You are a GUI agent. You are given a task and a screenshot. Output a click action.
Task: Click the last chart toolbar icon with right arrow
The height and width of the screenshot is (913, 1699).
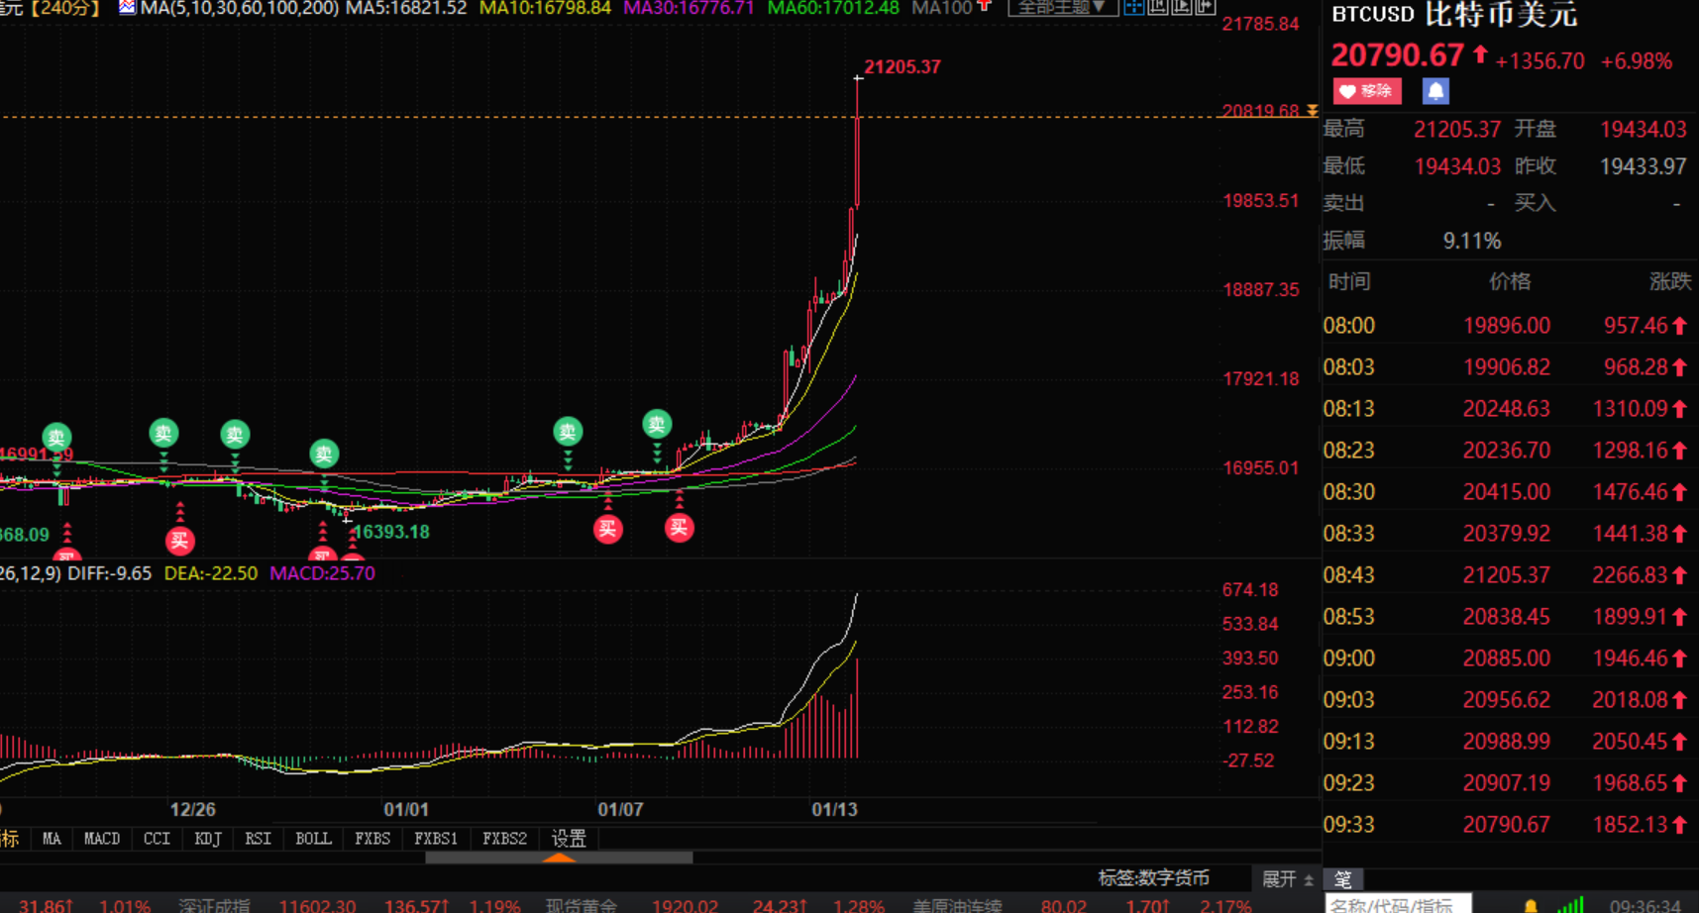click(1205, 7)
